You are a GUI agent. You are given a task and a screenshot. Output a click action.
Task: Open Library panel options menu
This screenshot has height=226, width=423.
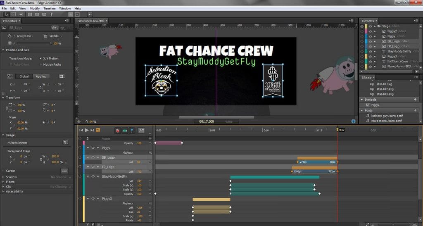point(416,77)
